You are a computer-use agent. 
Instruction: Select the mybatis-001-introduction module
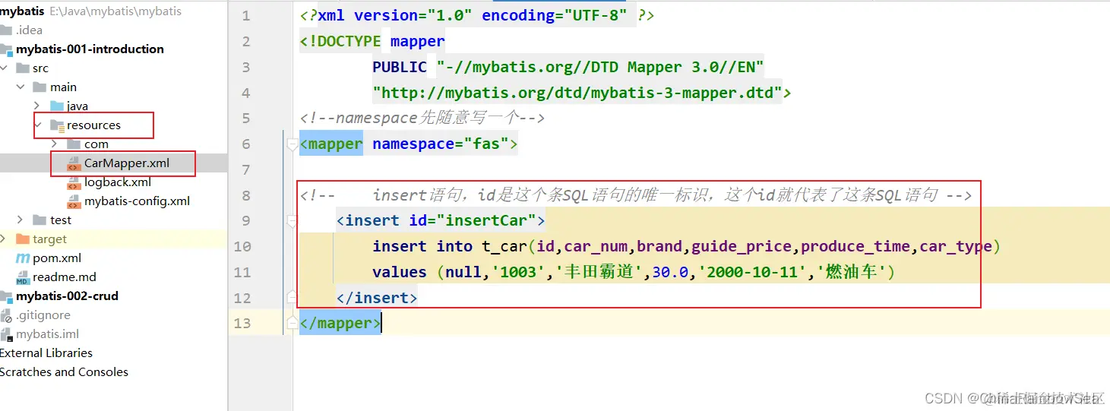click(90, 49)
